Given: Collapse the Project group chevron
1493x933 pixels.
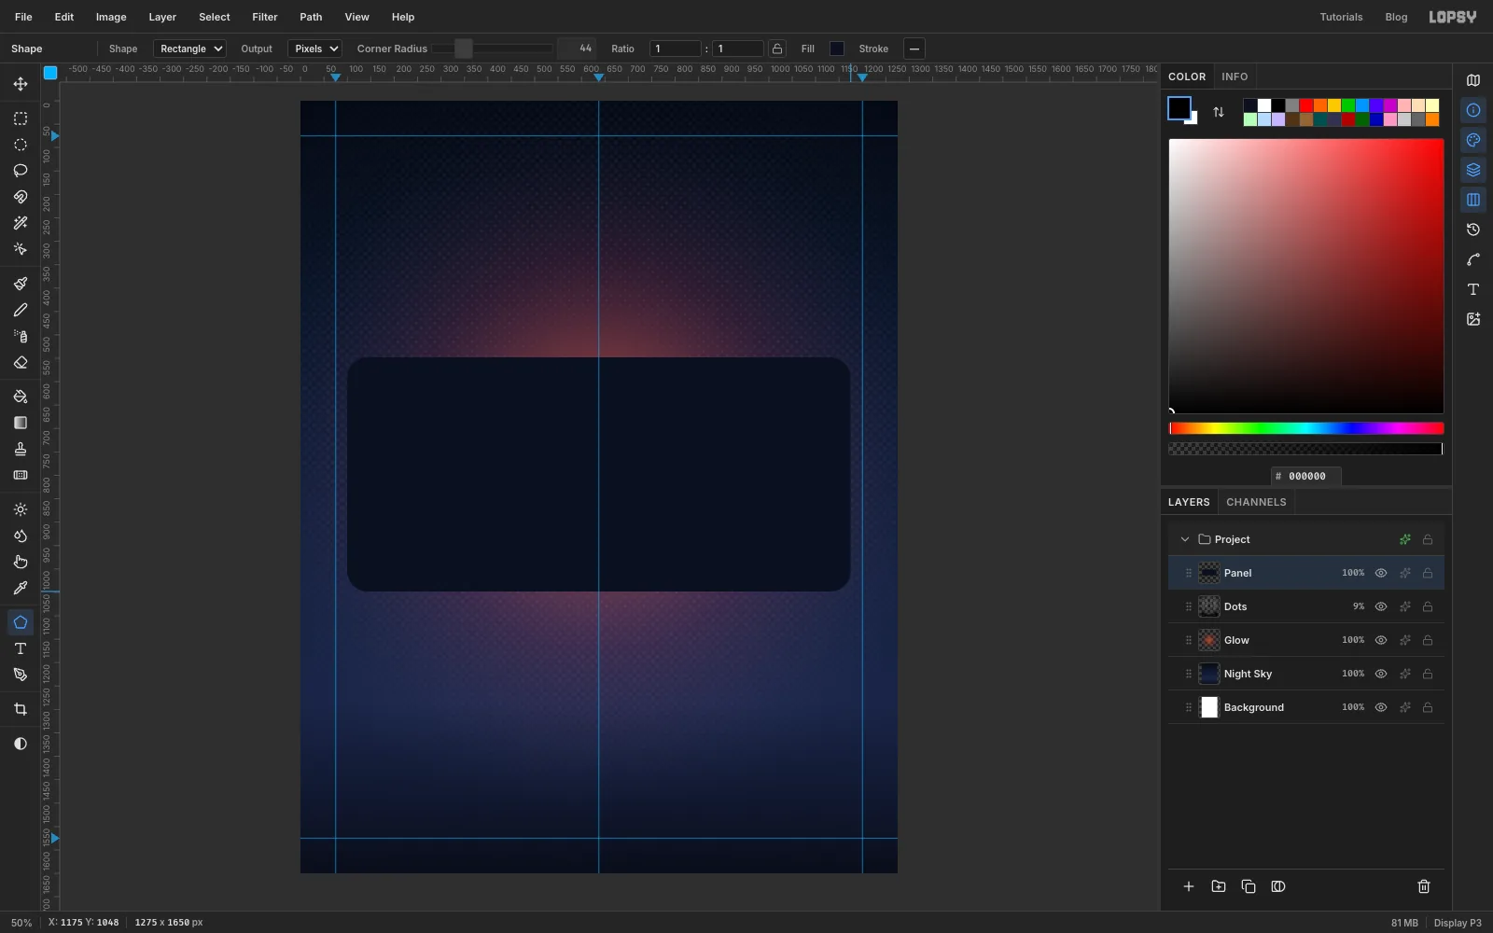Looking at the screenshot, I should (x=1185, y=539).
